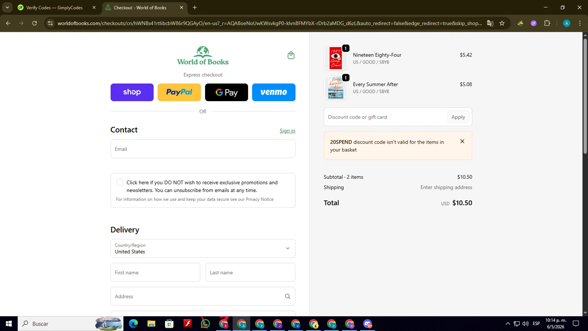Close the Verify Codes SimplyCodes tab
Screen dimensions: 588x331
94,7
